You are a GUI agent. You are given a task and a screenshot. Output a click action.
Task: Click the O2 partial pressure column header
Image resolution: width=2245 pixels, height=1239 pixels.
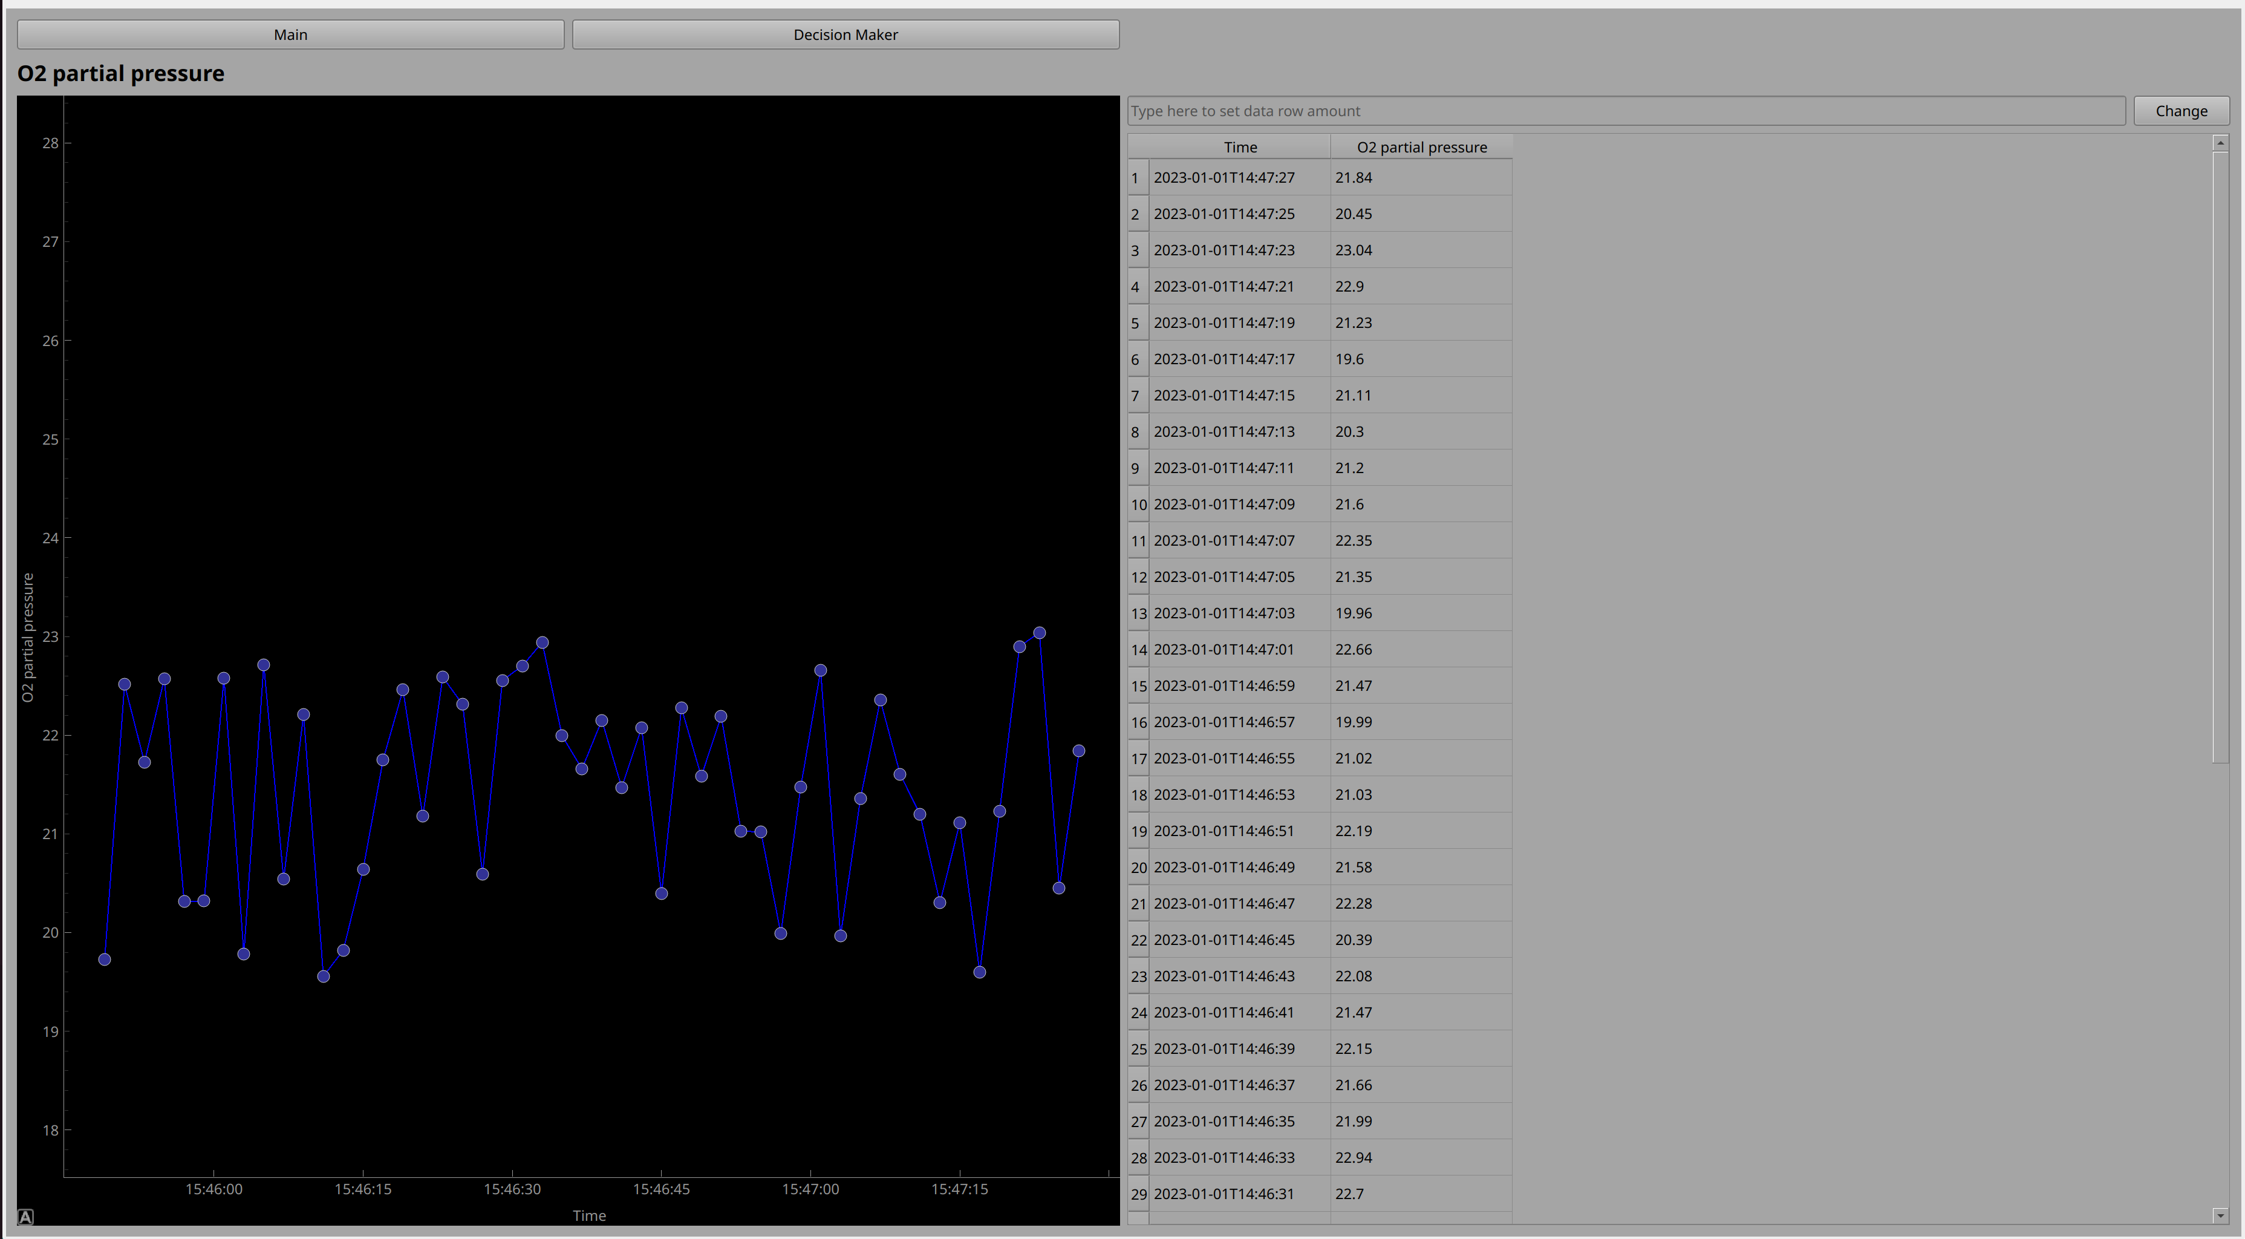[x=1421, y=146]
